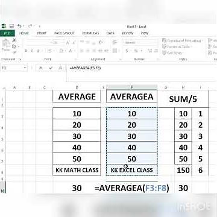
Task: Cancel formula entry with X icon
Action: click(x=41, y=68)
